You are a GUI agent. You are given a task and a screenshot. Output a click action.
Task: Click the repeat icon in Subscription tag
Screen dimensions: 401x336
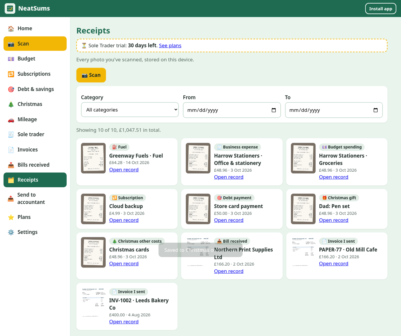point(114,198)
